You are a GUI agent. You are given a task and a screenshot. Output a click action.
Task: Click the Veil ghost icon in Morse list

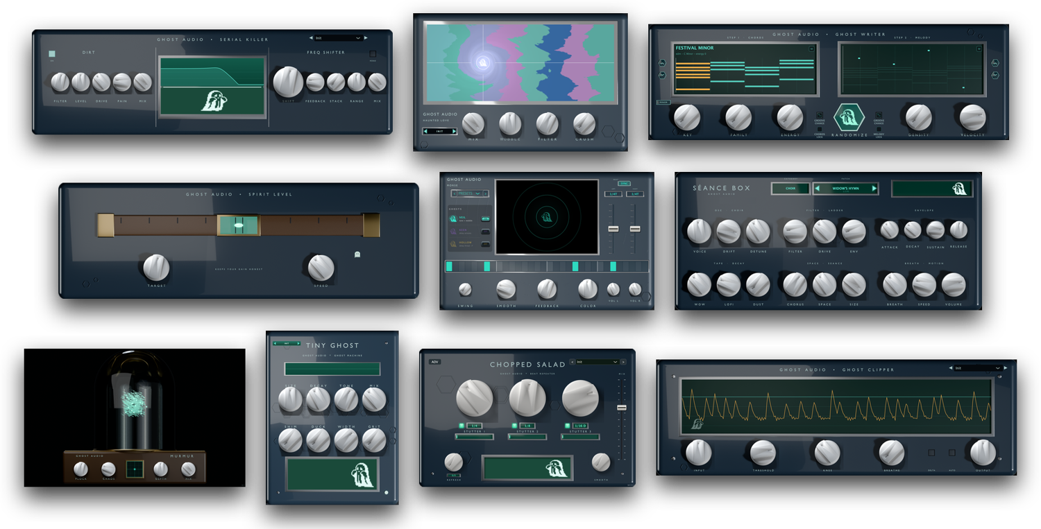coord(453,218)
